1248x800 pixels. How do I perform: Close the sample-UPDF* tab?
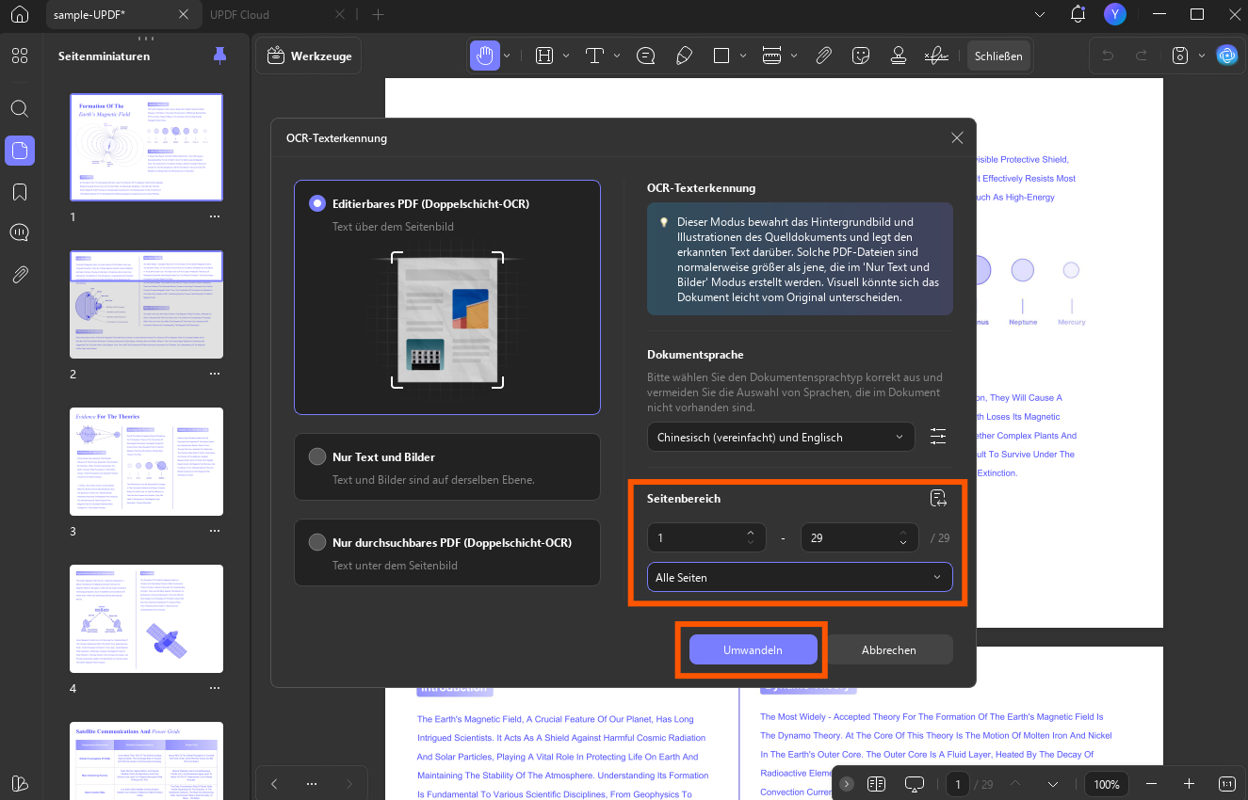tap(184, 15)
